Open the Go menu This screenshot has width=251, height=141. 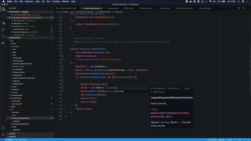43,2
